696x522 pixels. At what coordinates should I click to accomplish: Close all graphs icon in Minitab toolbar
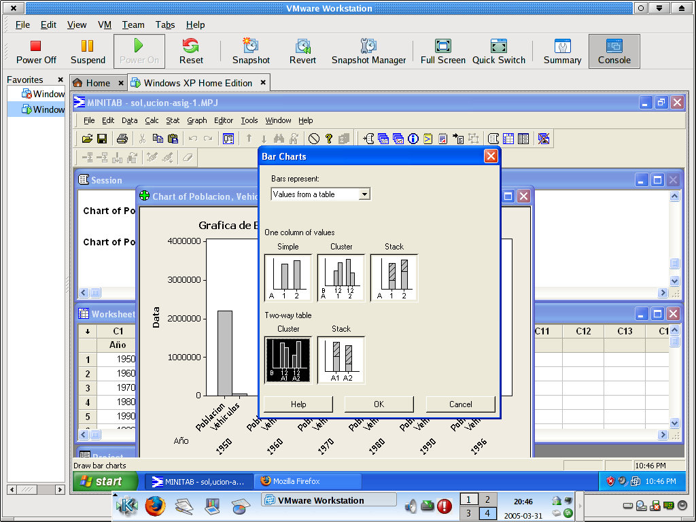(543, 139)
